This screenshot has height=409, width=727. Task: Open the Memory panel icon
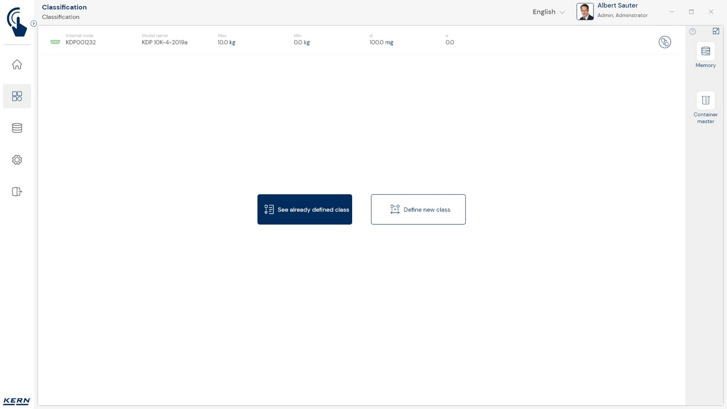click(705, 52)
